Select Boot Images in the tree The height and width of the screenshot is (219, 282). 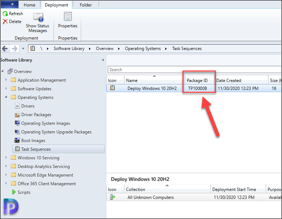[33, 141]
